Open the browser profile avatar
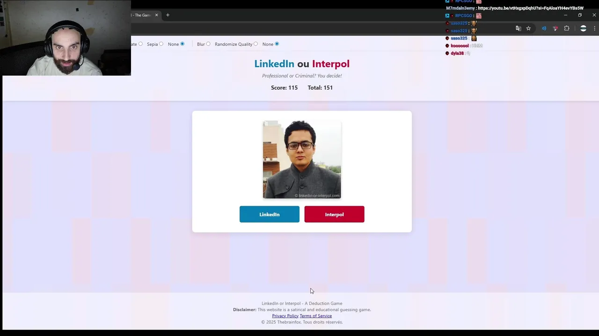Viewport: 599px width, 336px height. (583, 28)
